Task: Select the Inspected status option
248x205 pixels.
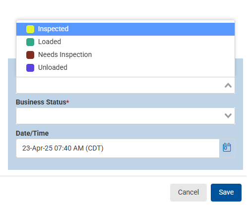Action: (125, 29)
